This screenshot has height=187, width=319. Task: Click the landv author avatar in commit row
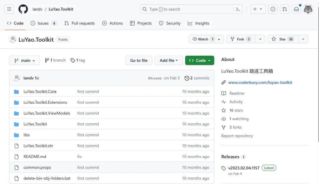click(17, 78)
